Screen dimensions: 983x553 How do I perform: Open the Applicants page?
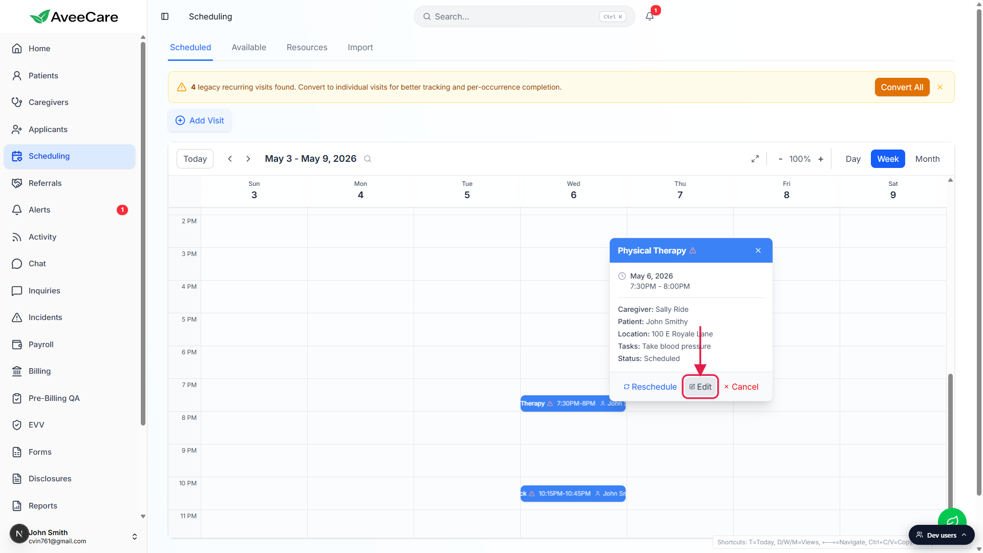pos(70,130)
